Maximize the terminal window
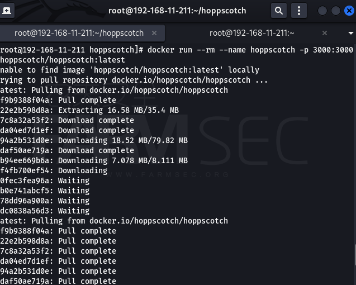 click(x=335, y=11)
